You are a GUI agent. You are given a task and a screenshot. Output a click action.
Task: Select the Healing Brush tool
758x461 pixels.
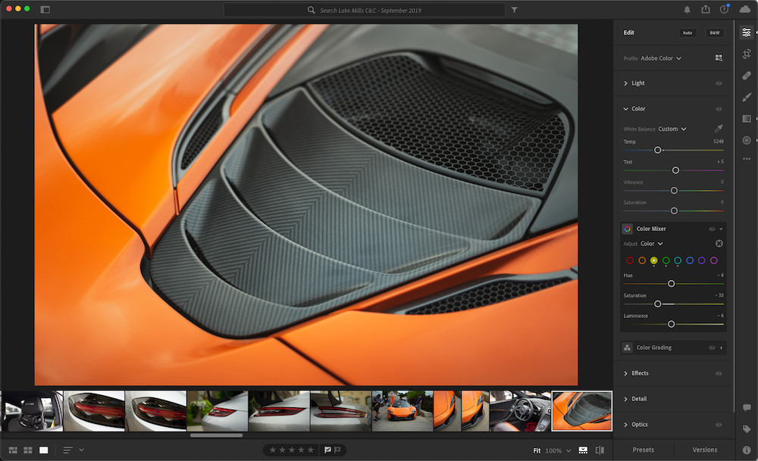pos(747,76)
